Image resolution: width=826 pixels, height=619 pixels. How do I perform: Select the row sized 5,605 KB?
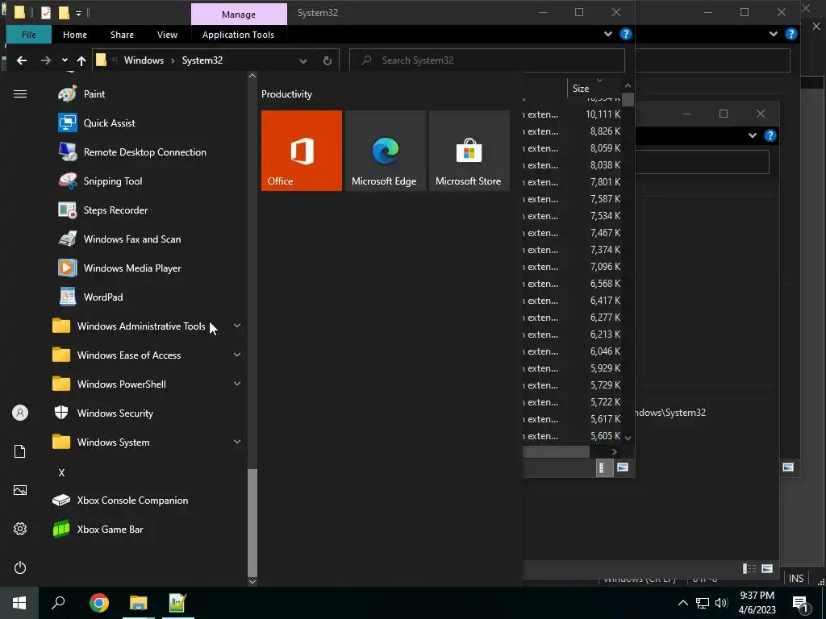point(573,436)
